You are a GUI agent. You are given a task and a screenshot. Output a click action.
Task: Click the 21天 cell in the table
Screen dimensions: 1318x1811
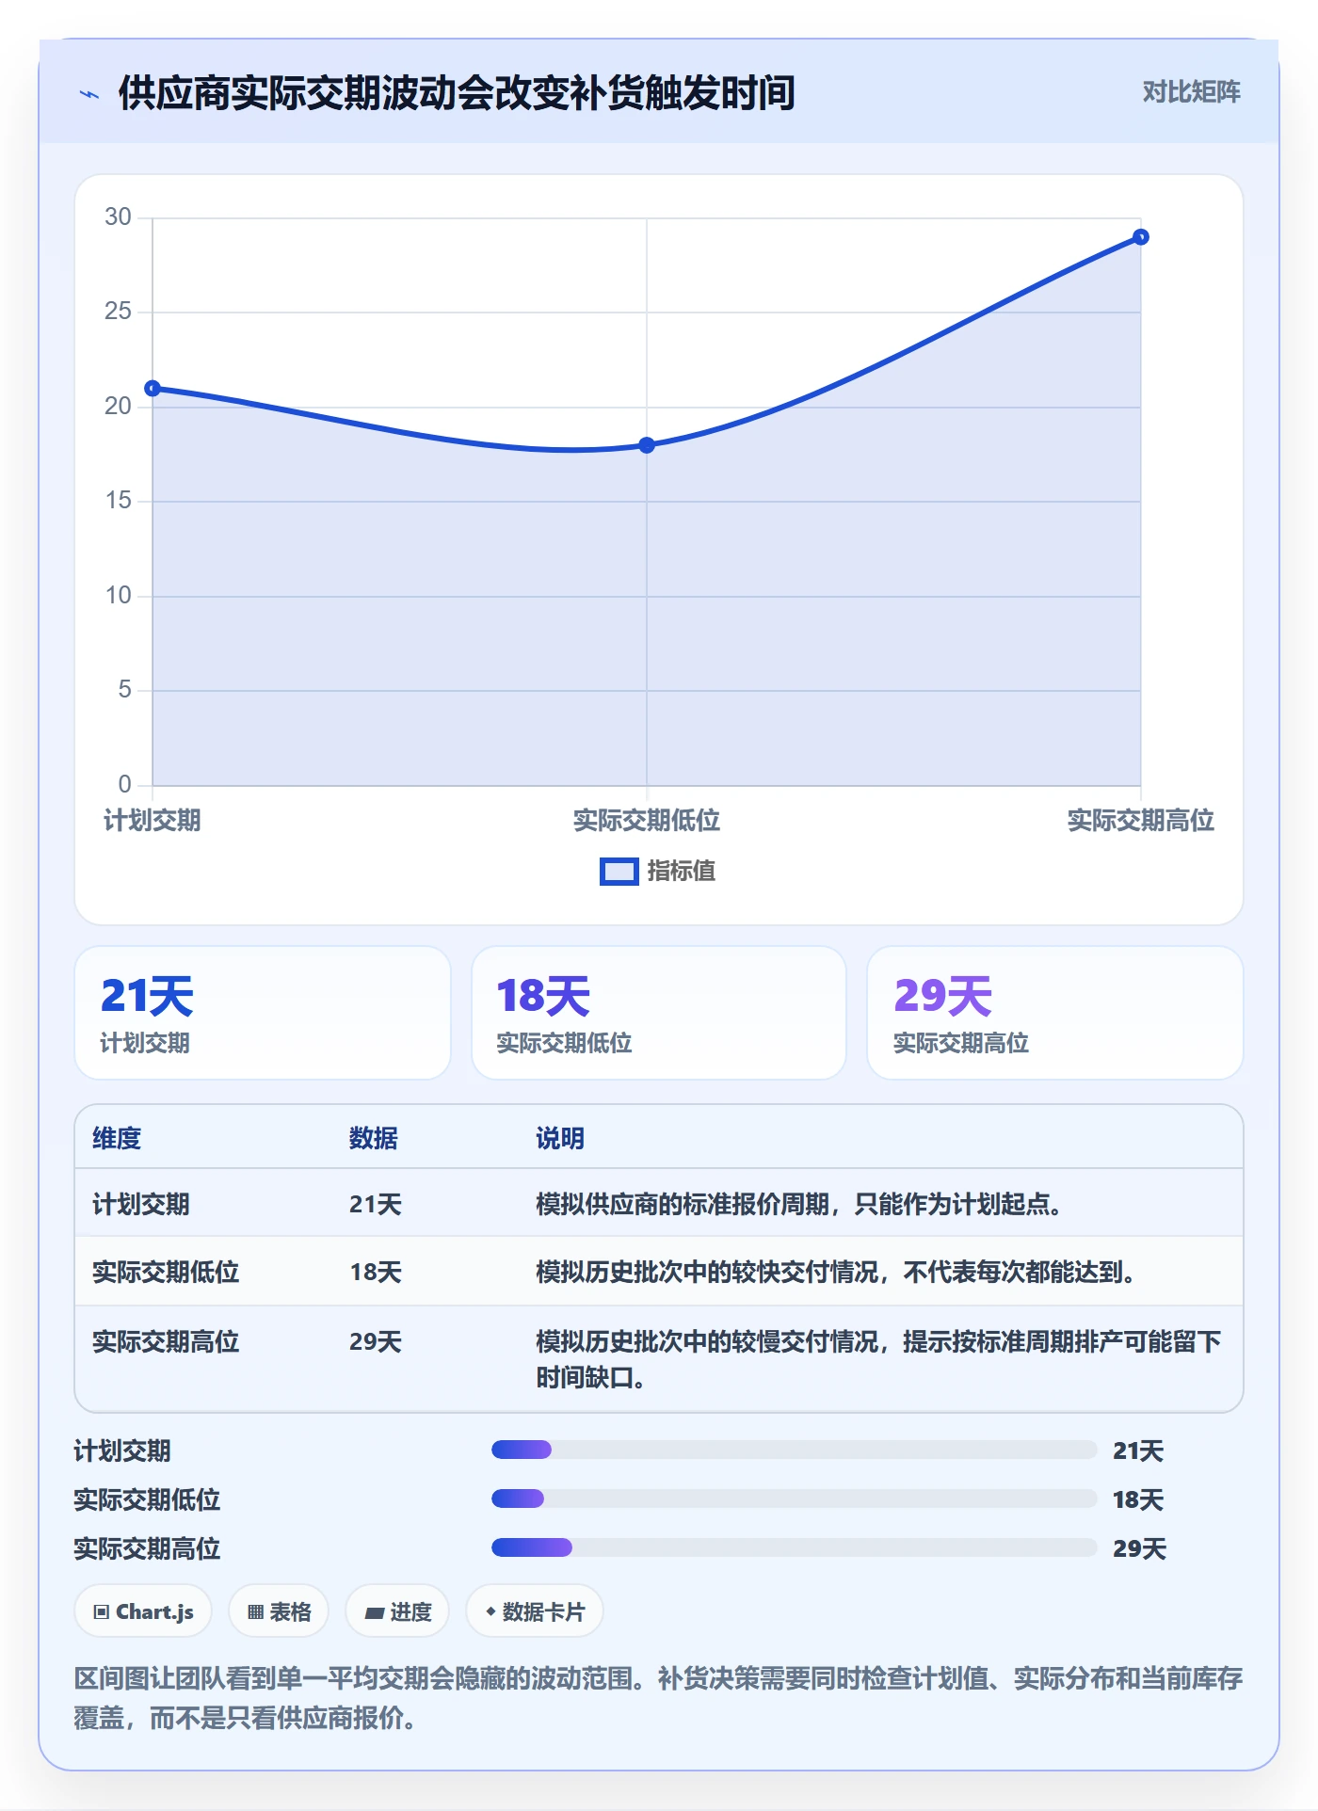pos(376,1204)
